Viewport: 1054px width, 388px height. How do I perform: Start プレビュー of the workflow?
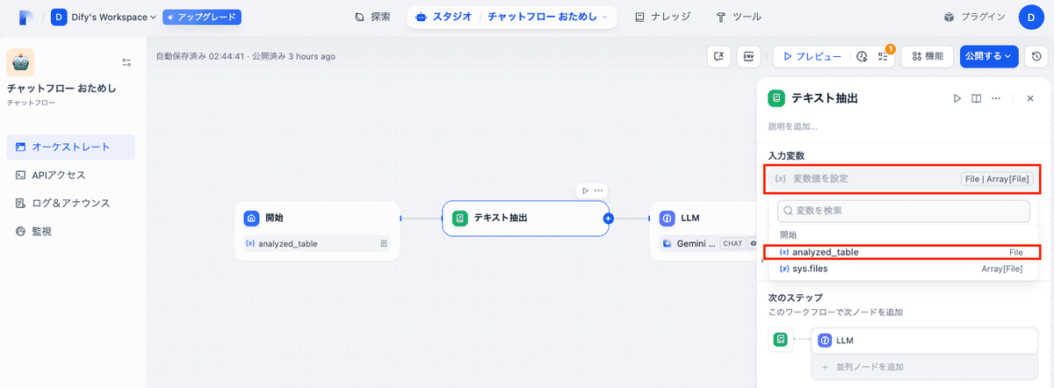[x=812, y=56]
